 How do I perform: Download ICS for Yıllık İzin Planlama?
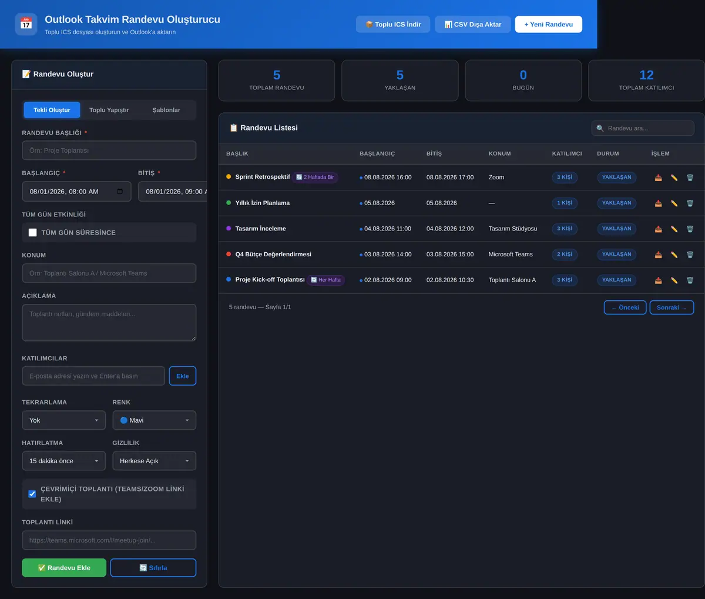tap(658, 203)
